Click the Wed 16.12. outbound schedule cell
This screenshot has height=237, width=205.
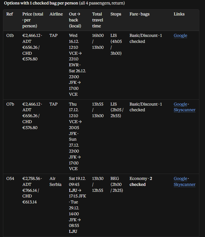(77, 65)
